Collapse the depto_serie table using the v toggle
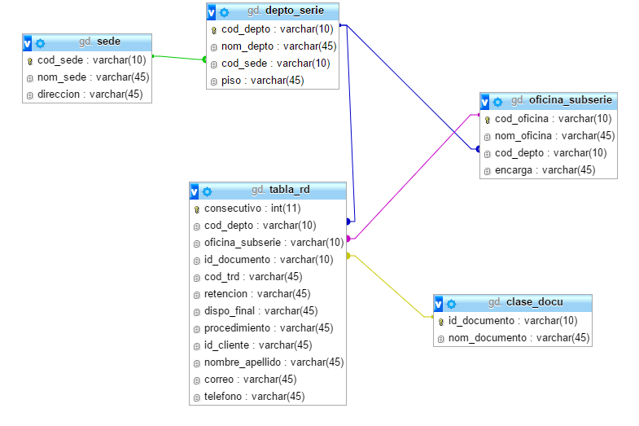The image size is (639, 426). pyautogui.click(x=212, y=12)
